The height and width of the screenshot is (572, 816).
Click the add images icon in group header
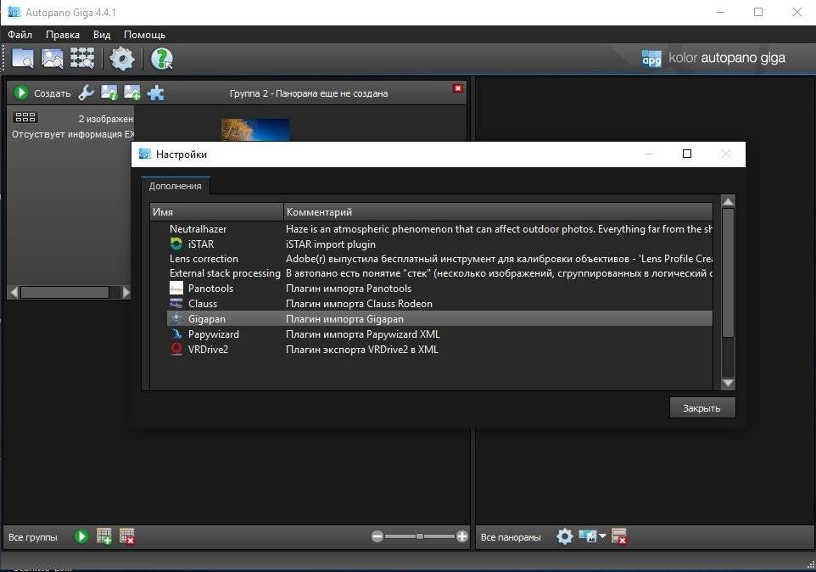[131, 93]
